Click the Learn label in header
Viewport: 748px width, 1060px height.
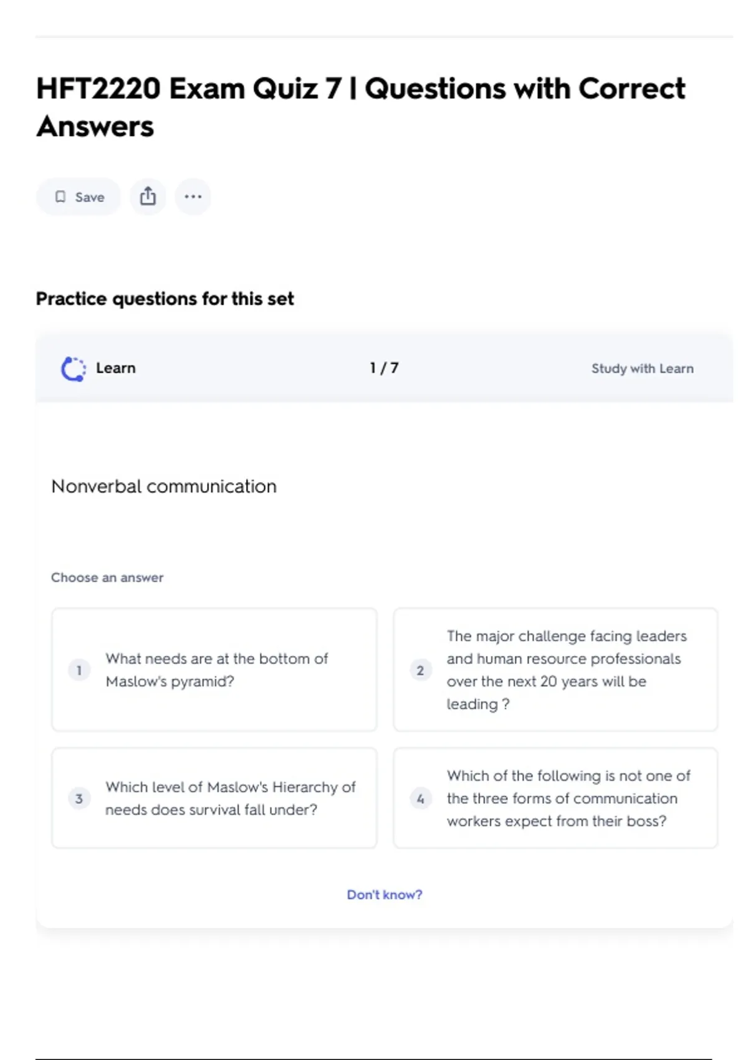point(115,368)
